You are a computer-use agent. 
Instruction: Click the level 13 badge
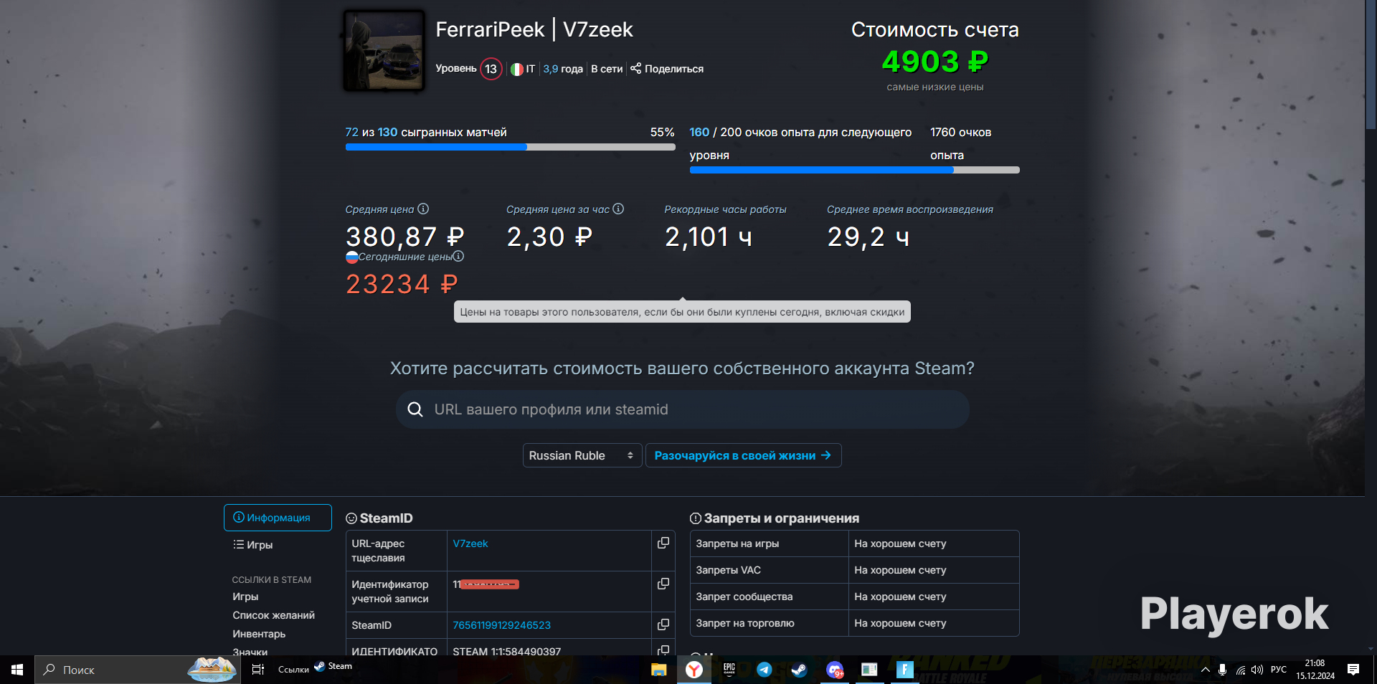491,69
